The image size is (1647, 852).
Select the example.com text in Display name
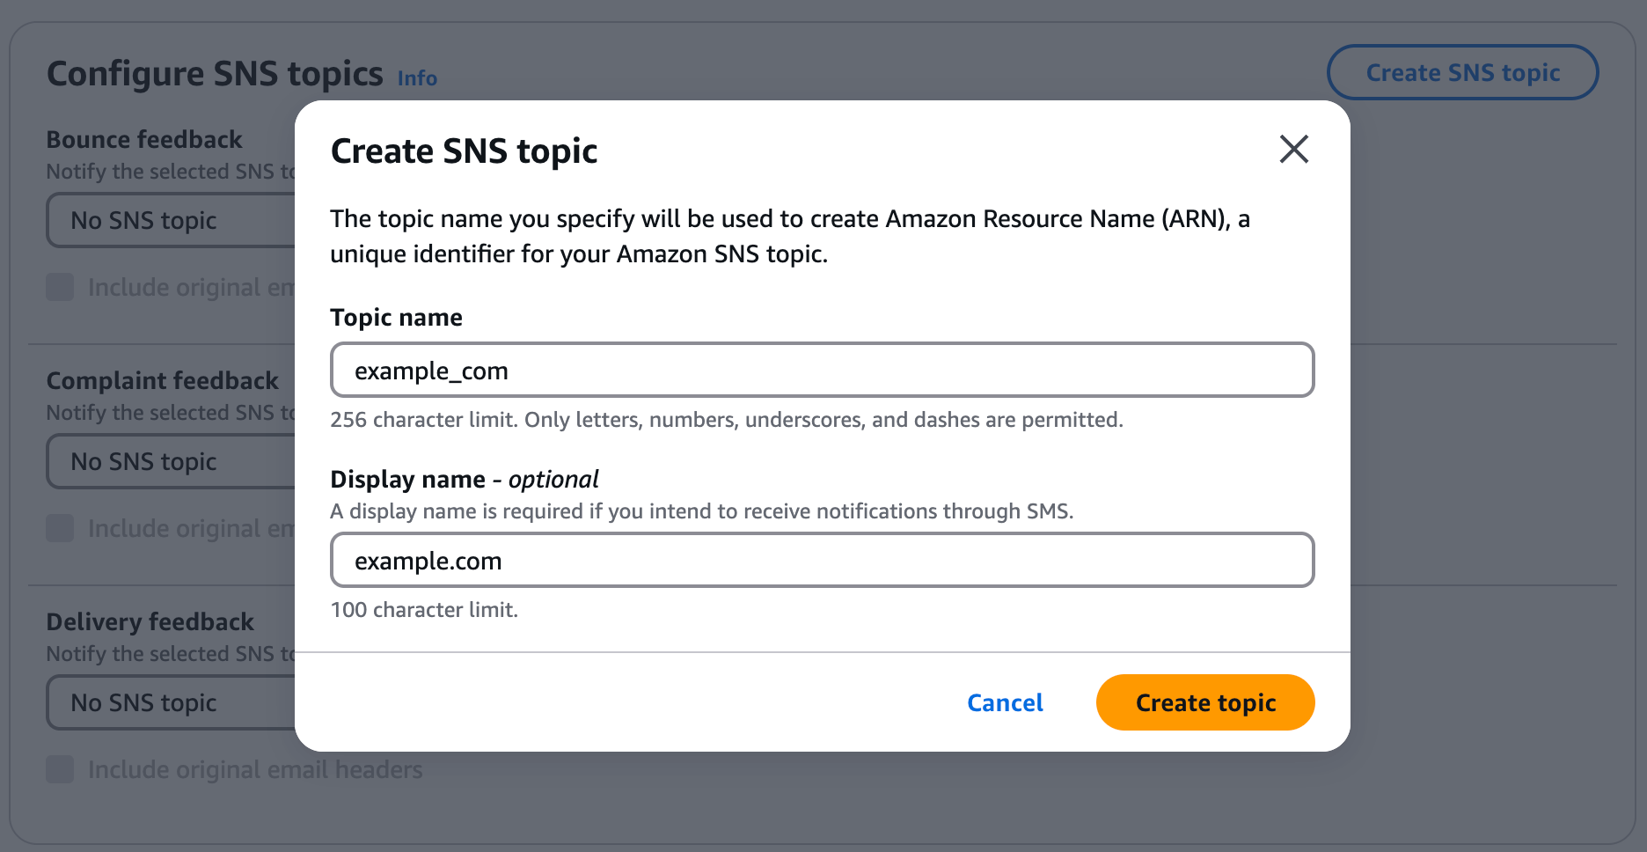pyautogui.click(x=429, y=561)
